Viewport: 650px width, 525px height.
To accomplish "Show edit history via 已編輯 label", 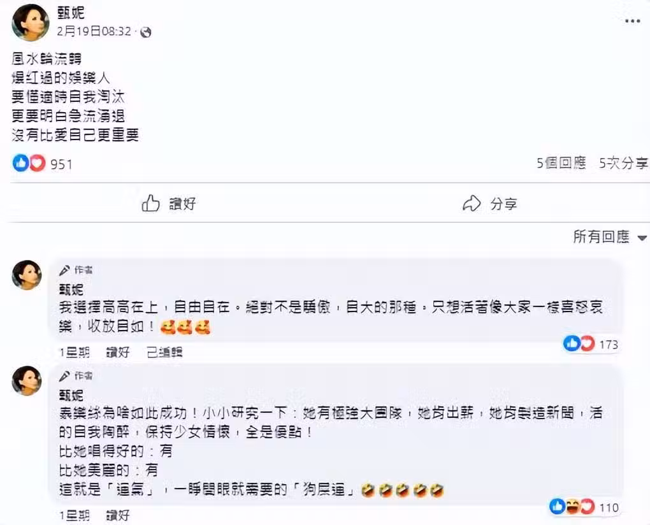I will coord(164,352).
